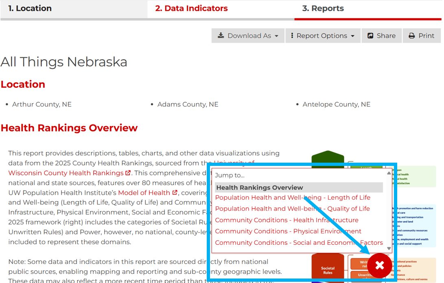Jump to Population Health - Length of Life
Viewport: 444px width, 283px height.
(x=293, y=198)
